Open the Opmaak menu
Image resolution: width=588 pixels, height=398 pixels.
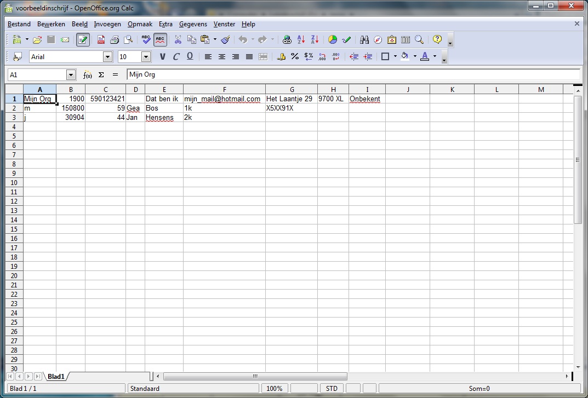pyautogui.click(x=140, y=24)
